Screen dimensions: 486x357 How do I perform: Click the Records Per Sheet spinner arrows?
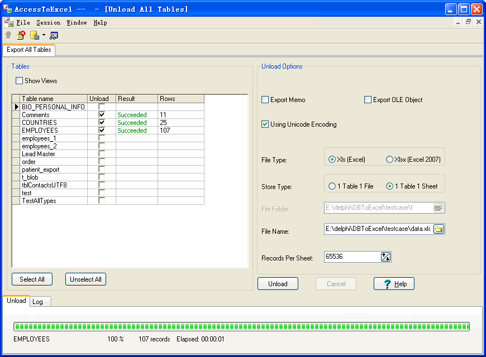[x=385, y=257]
